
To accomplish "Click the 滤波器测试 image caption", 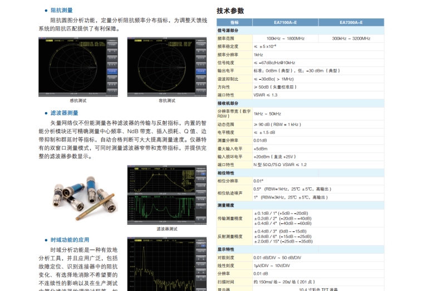I will [x=167, y=229].
